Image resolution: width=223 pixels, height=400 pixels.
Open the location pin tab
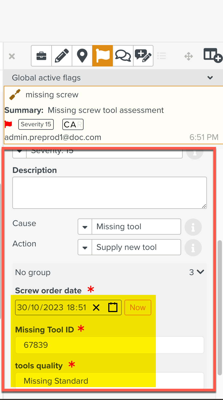tap(82, 56)
